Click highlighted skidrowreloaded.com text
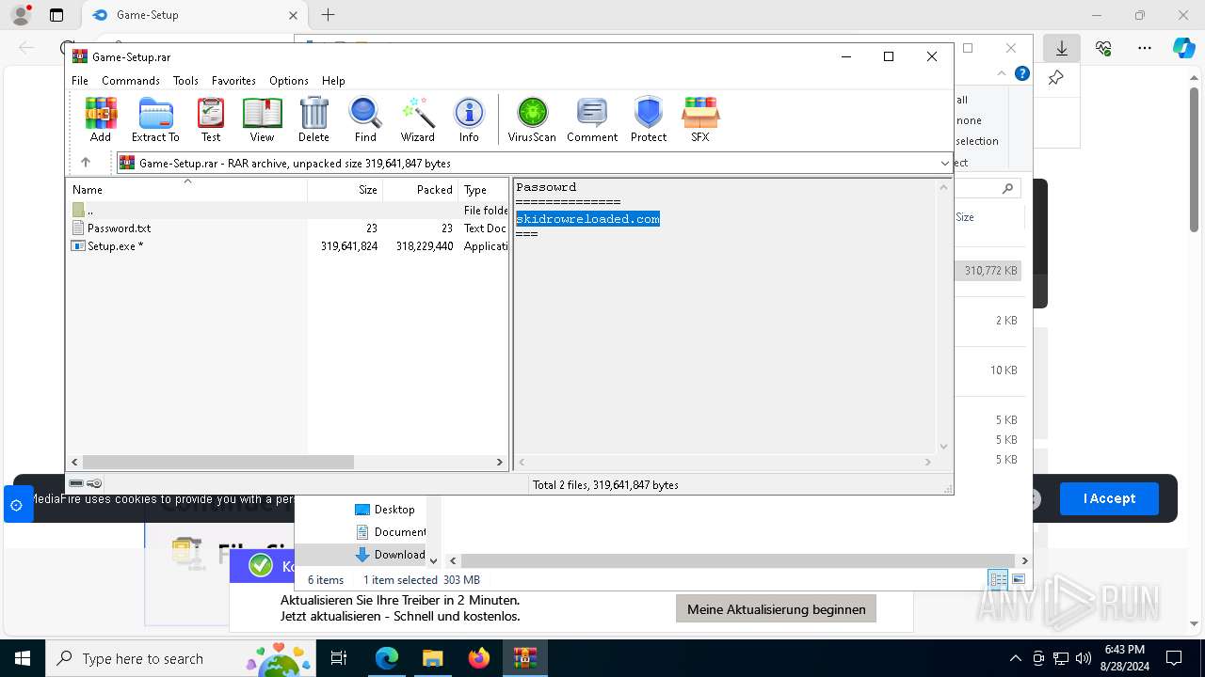Screen dimensions: 1205x677 (x=587, y=219)
